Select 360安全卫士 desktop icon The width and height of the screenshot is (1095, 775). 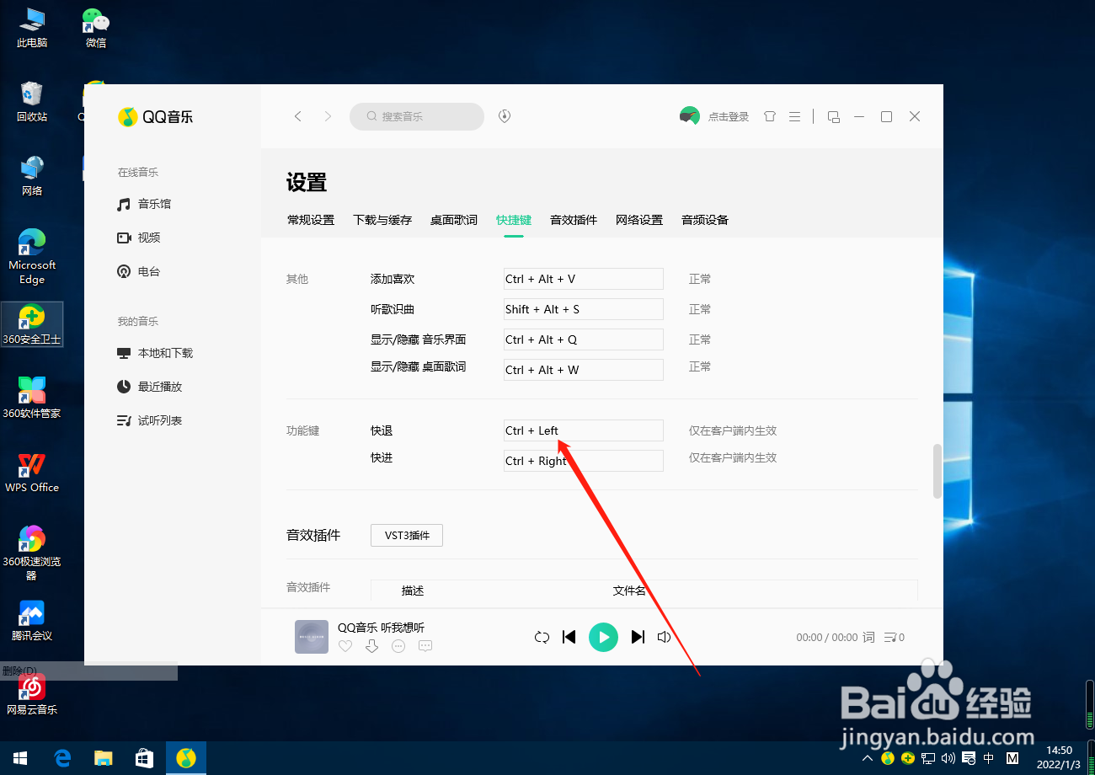coord(32,324)
